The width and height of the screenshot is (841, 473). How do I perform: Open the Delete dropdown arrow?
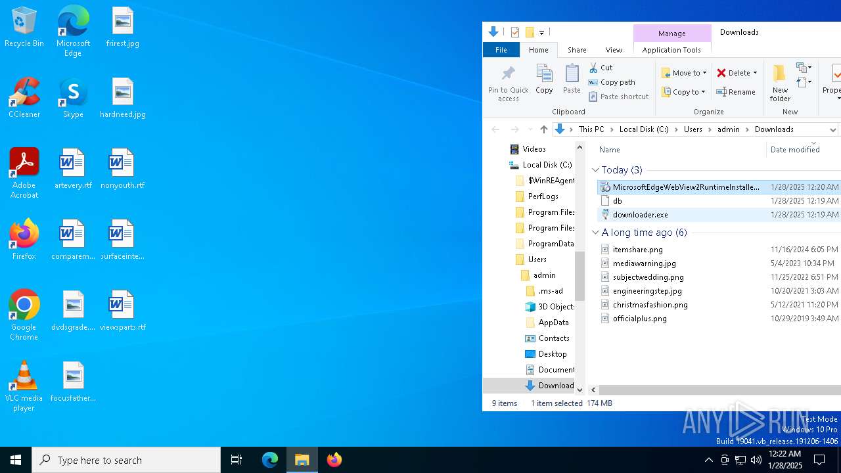coord(755,73)
